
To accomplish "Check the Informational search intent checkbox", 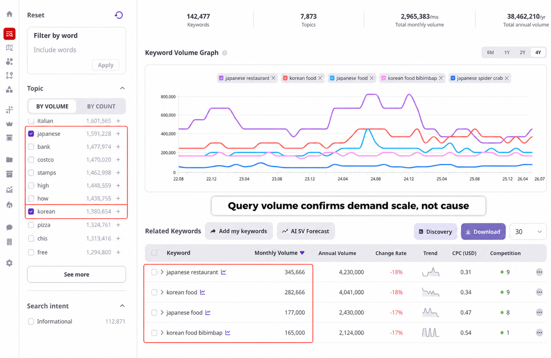I will click(31, 322).
